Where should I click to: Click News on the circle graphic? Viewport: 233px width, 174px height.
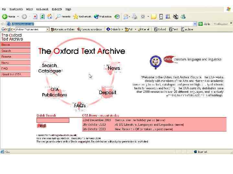click(114, 68)
